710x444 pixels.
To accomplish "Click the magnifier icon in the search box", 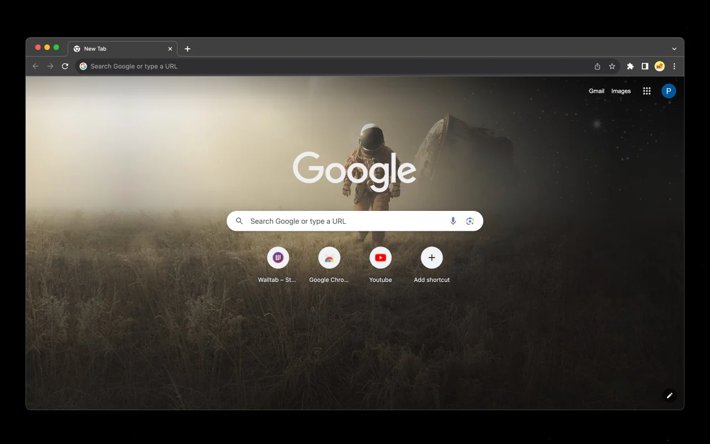I will tap(240, 221).
